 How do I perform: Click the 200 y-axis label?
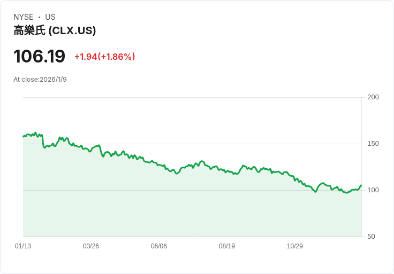(x=373, y=97)
